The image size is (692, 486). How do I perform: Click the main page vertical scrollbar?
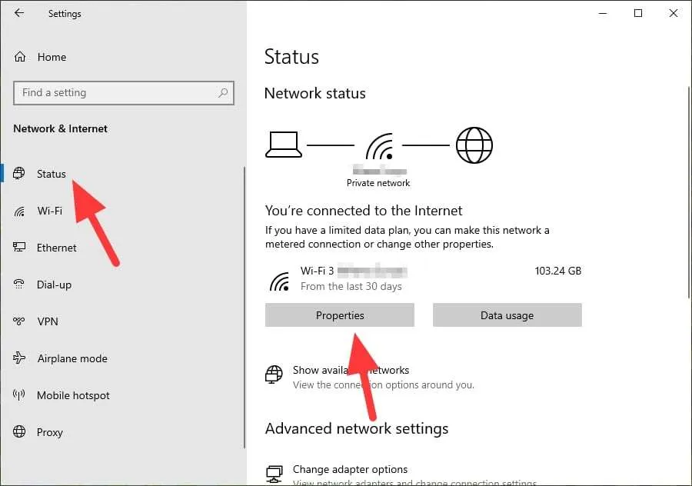tap(689, 192)
